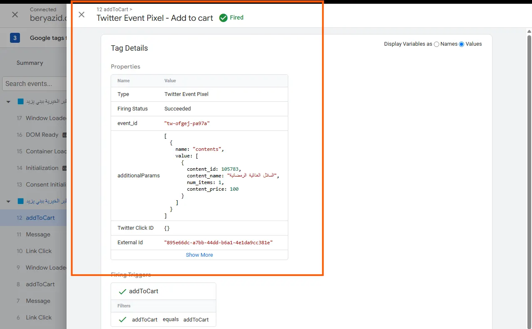Viewport: 532px width, 329px height.
Task: Click the 'addToCart equals addToCart' filter row
Action: pos(163,319)
